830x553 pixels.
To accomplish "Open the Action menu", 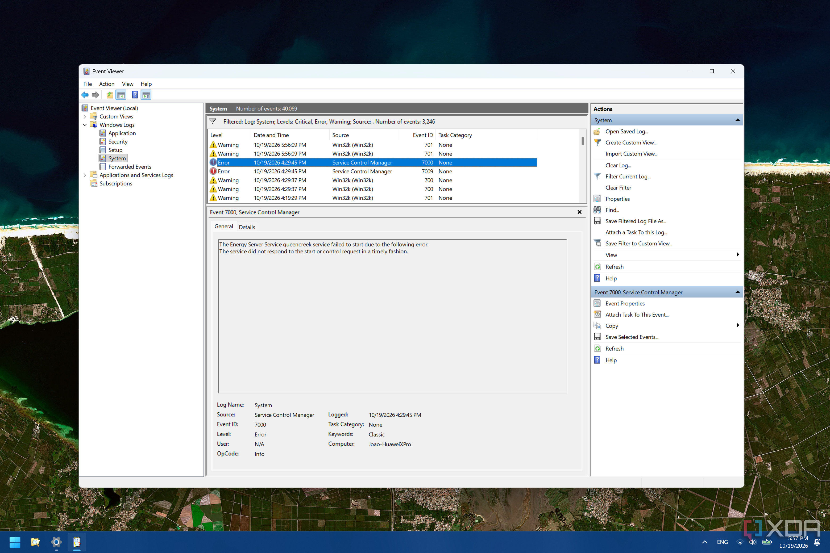I will click(107, 84).
